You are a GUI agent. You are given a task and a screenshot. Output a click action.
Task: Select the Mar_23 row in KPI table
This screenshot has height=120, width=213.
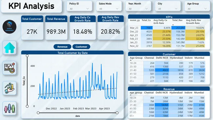coord(167,28)
